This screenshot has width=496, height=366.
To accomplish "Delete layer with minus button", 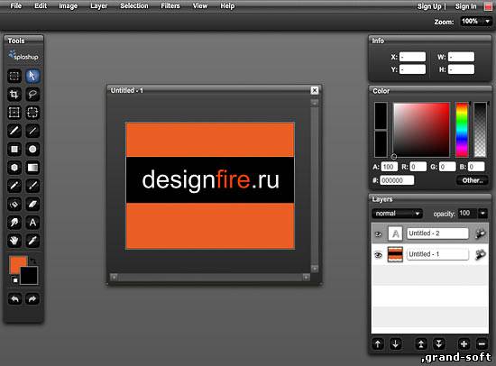I will (x=482, y=343).
